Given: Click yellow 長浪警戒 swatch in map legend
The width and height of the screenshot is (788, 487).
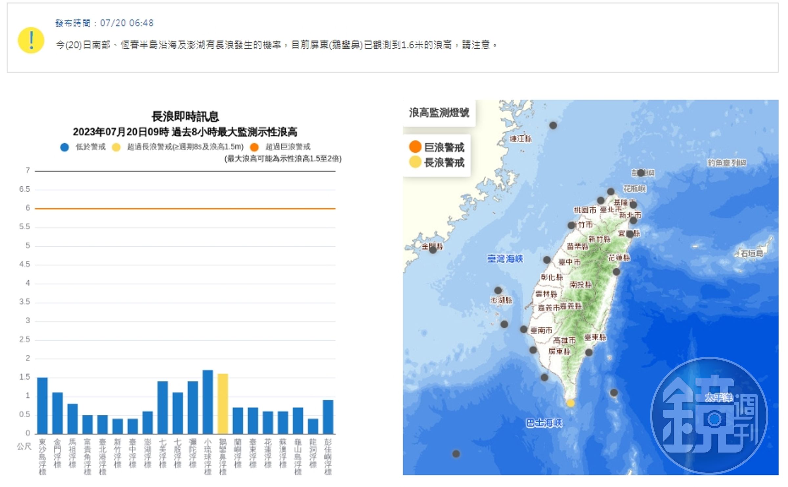Looking at the screenshot, I should tap(415, 162).
